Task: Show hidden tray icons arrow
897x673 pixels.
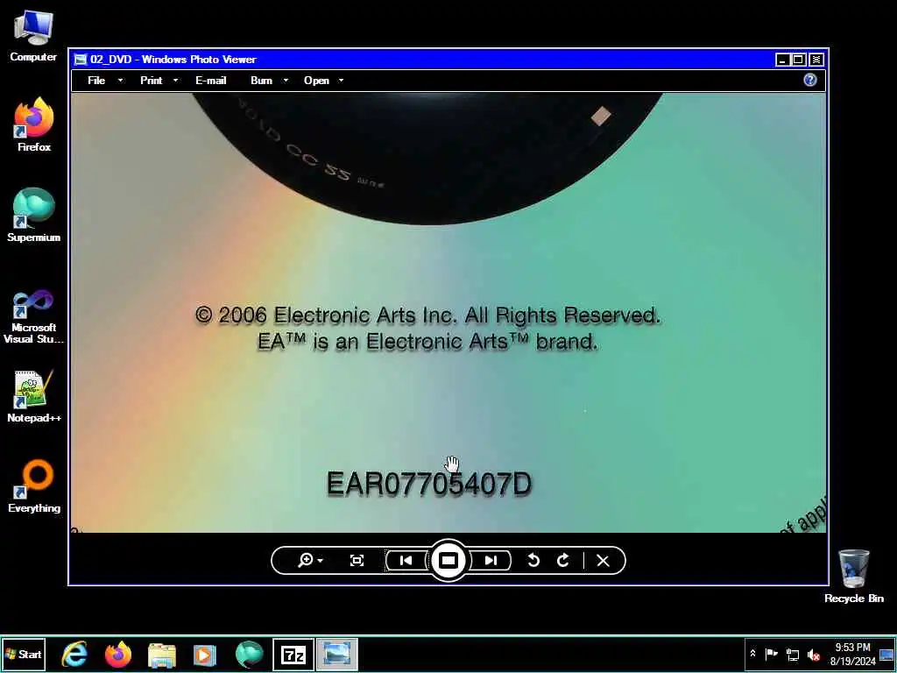Action: coord(752,654)
